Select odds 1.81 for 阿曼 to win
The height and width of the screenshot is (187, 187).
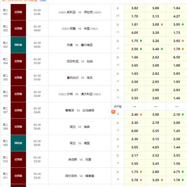135,25
